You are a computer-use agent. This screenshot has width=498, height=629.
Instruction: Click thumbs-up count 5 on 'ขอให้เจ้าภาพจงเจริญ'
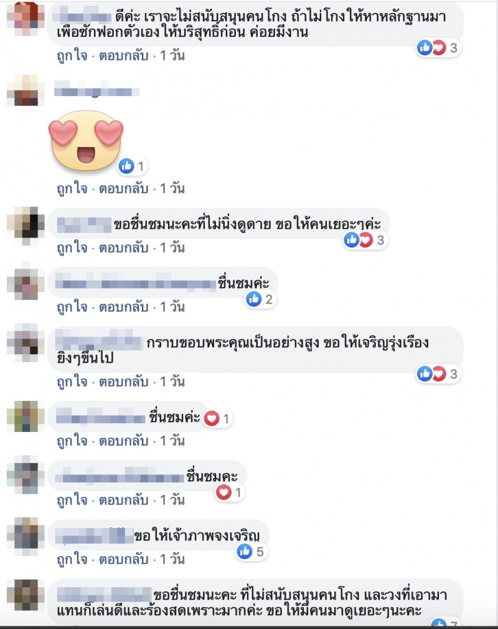(251, 552)
